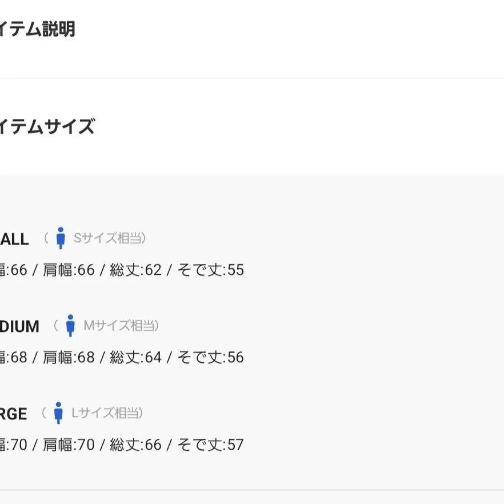Open the アイテム説明 section heading
504x504 pixels.
tap(37, 29)
